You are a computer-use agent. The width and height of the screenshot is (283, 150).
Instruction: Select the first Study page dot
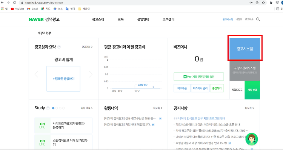tap(53, 108)
